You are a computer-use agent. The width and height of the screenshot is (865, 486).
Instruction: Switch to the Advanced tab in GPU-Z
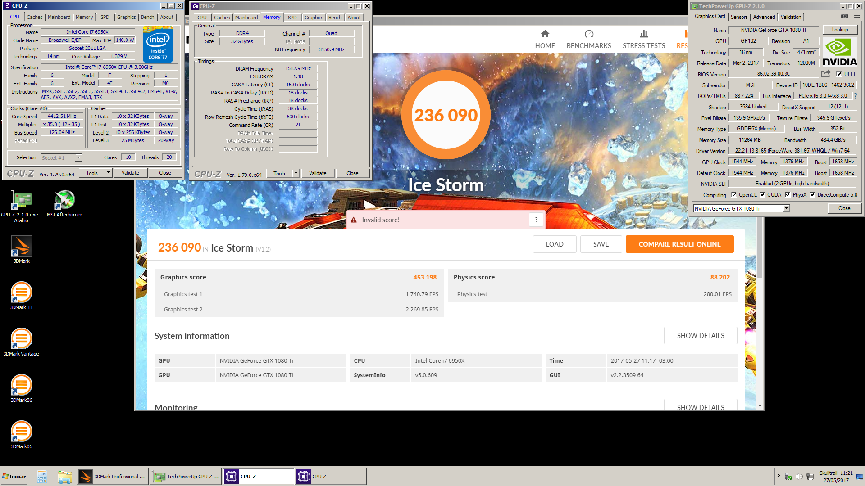pyautogui.click(x=764, y=17)
